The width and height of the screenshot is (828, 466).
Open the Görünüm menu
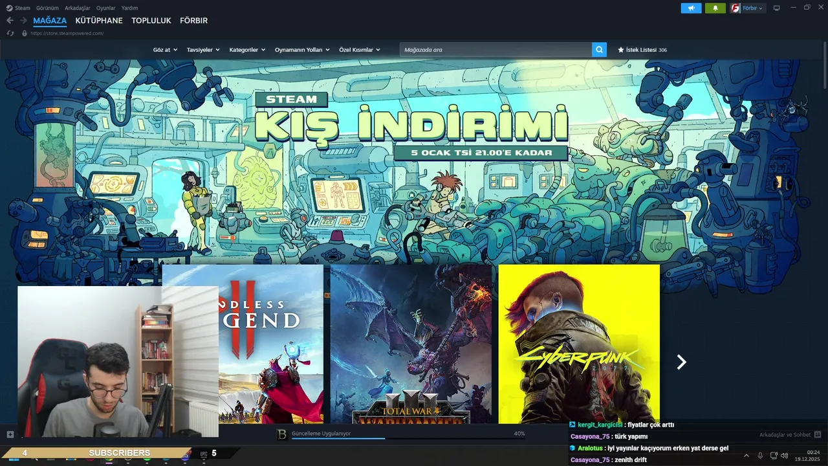tap(47, 8)
